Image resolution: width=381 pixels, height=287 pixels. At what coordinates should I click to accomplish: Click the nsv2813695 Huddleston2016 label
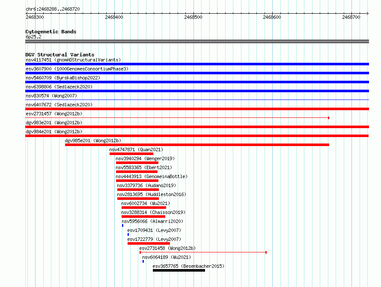152,194
